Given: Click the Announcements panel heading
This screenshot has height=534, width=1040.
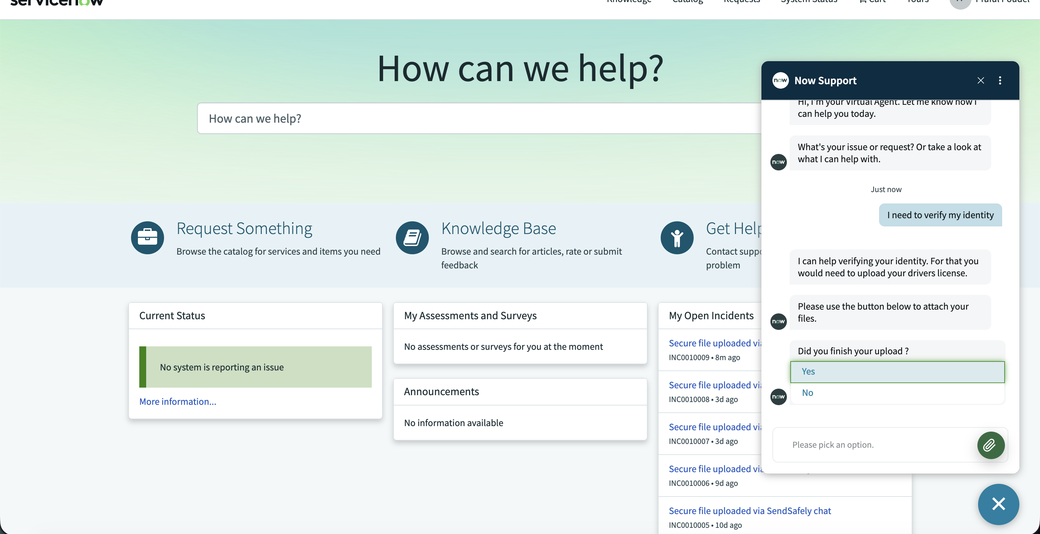Looking at the screenshot, I should click(x=441, y=391).
